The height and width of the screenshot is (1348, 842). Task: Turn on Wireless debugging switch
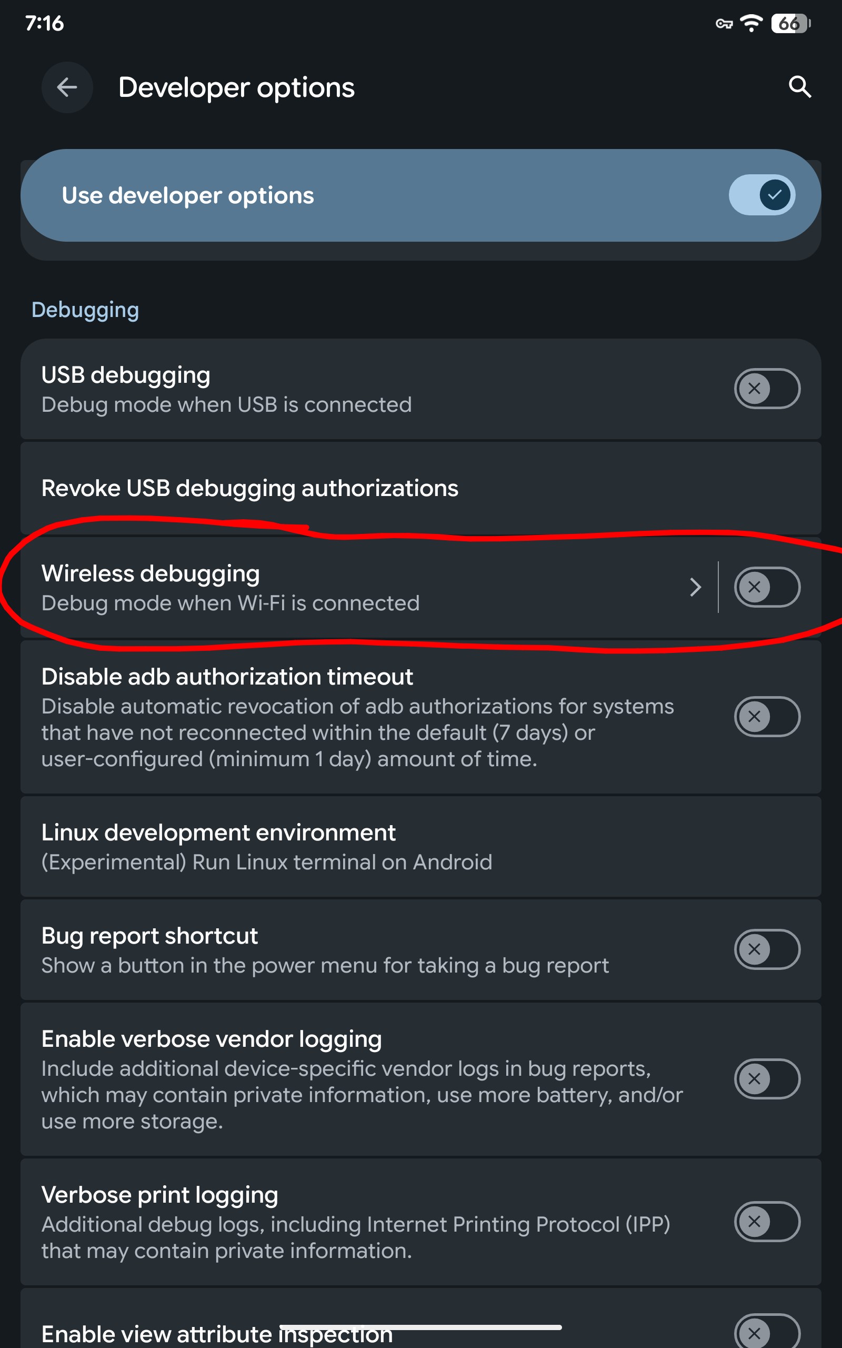pos(767,587)
